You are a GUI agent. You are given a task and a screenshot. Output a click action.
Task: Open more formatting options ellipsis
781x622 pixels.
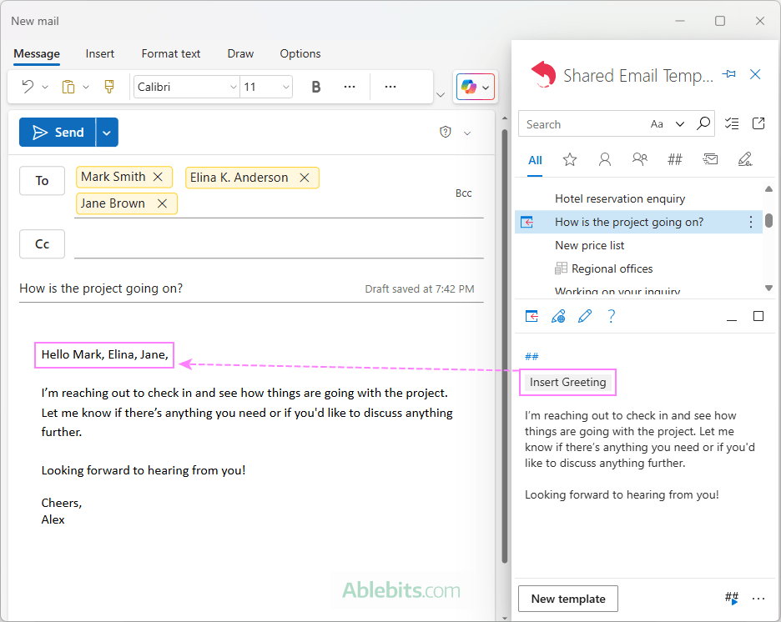click(350, 87)
